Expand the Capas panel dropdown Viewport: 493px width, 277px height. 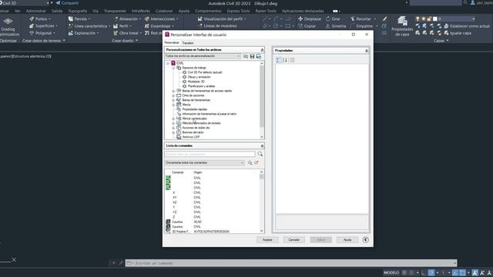coord(441,41)
